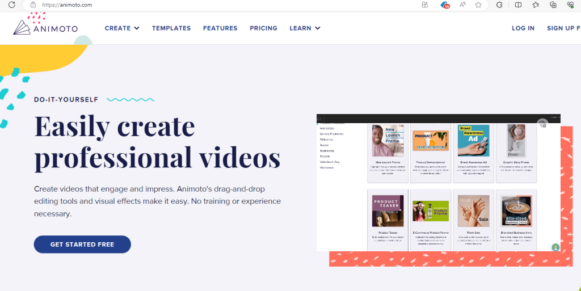Expand the LEARN dropdown menu
Image resolution: width=581 pixels, height=291 pixels.
pyautogui.click(x=305, y=28)
